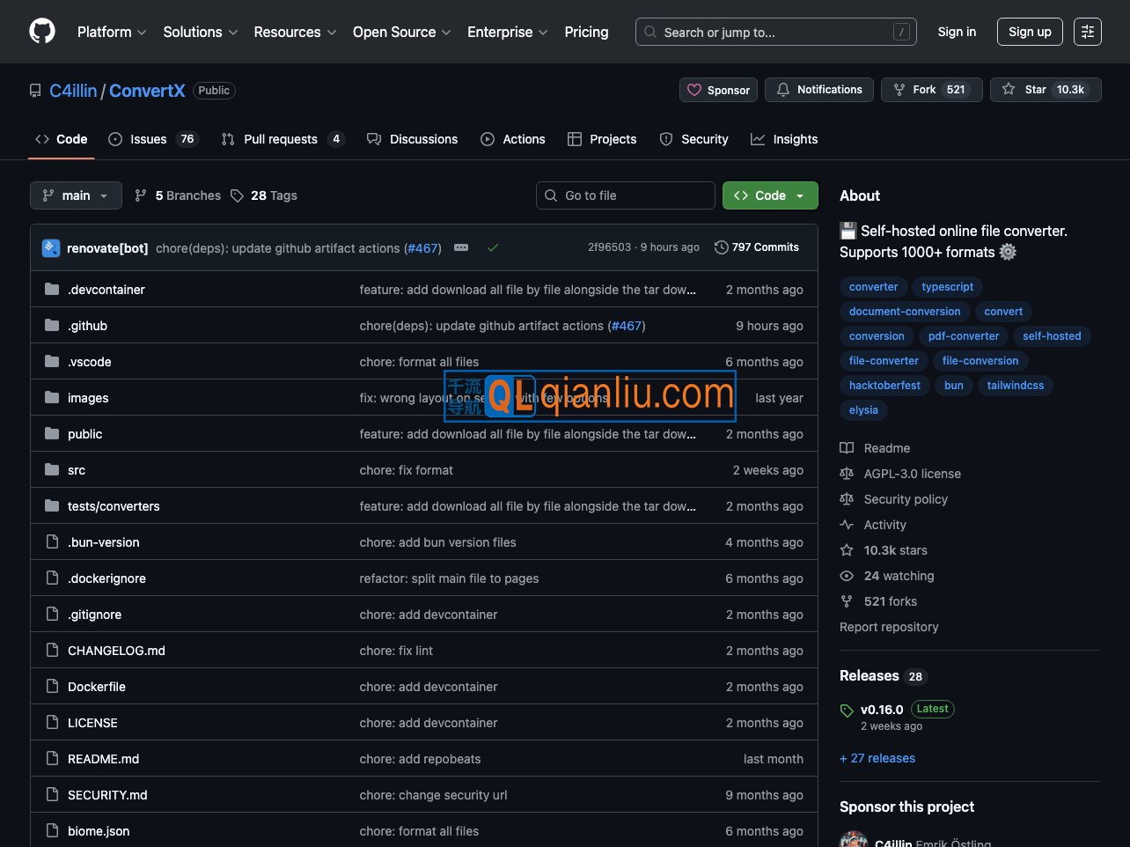Expand the green Code dropdown
Viewport: 1130px width, 847px height.
click(770, 195)
